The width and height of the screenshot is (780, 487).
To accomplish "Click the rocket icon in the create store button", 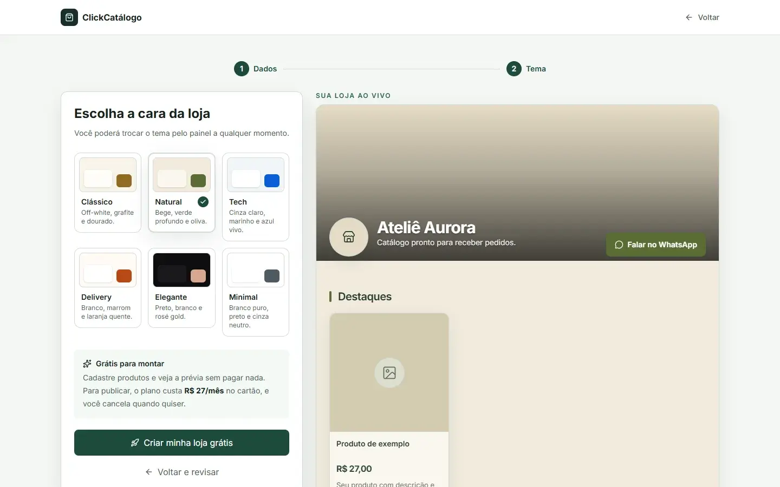I will pyautogui.click(x=135, y=443).
